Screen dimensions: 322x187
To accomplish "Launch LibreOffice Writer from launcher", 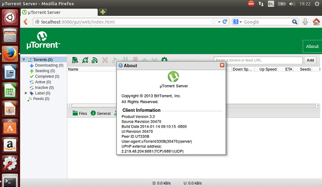I will click(10, 72).
